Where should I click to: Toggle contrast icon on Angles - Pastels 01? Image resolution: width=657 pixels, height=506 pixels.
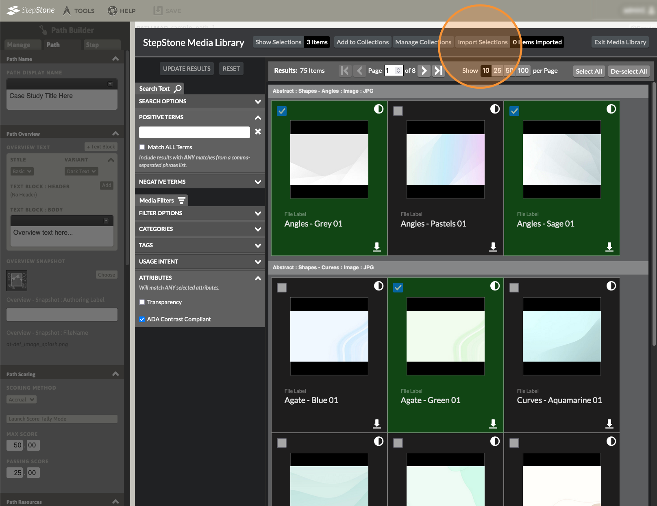(495, 109)
